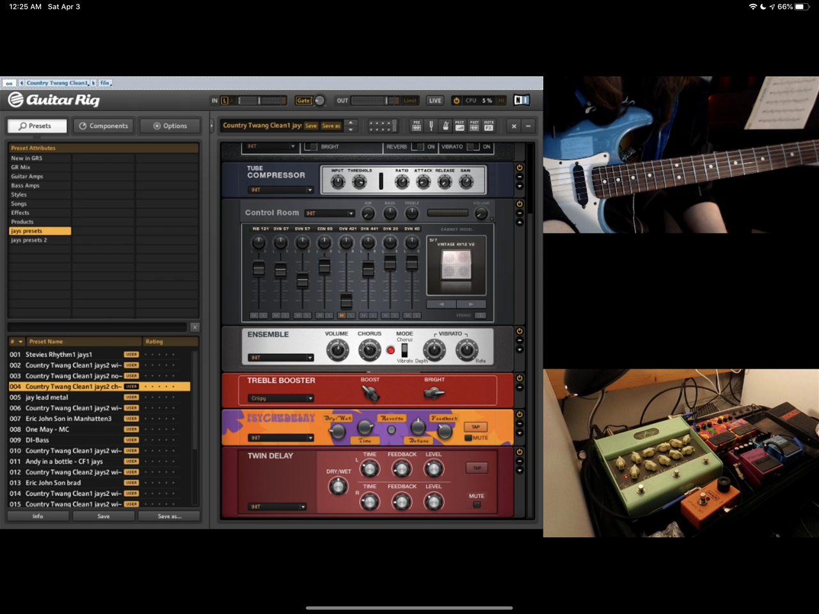Power off the Ensemble module
The image size is (819, 614).
click(x=520, y=331)
